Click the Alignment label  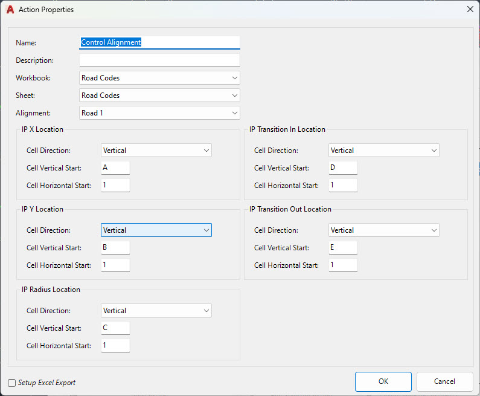[x=33, y=113]
